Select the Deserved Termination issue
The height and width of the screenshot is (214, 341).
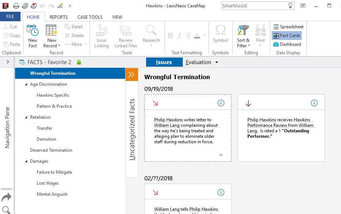coord(51,150)
